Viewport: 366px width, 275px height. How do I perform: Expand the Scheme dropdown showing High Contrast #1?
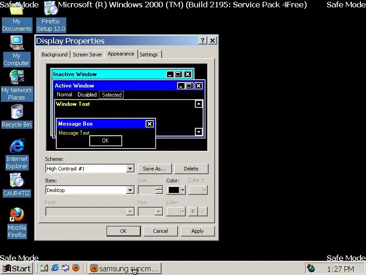[130, 169]
